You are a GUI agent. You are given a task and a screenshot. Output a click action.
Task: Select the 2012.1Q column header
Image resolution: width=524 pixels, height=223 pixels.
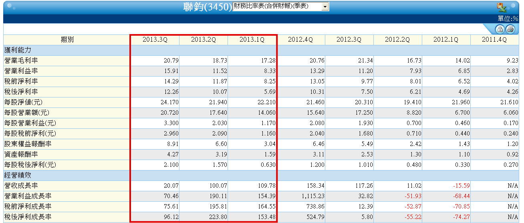pyautogui.click(x=446, y=40)
